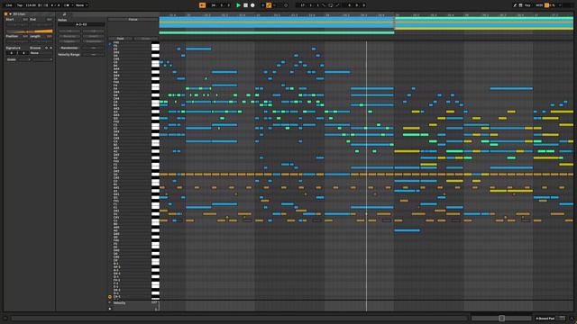Toggle the orange clip activator circle
The height and width of the screenshot is (324, 577).
coord(6,14)
